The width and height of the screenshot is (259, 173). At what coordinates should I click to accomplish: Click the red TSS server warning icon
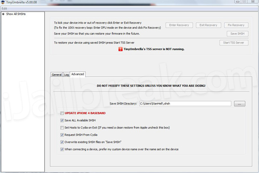pyautogui.click(x=121, y=49)
